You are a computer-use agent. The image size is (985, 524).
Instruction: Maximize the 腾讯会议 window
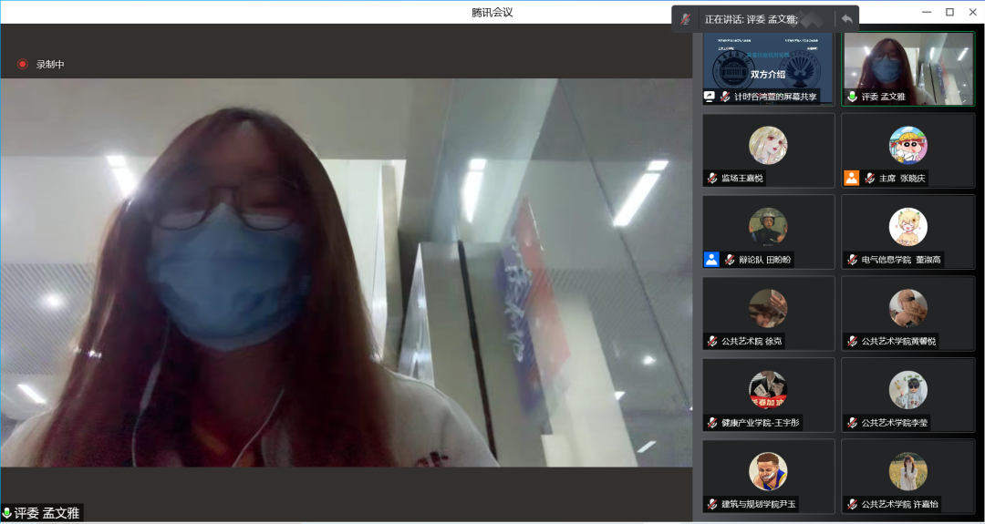click(949, 12)
